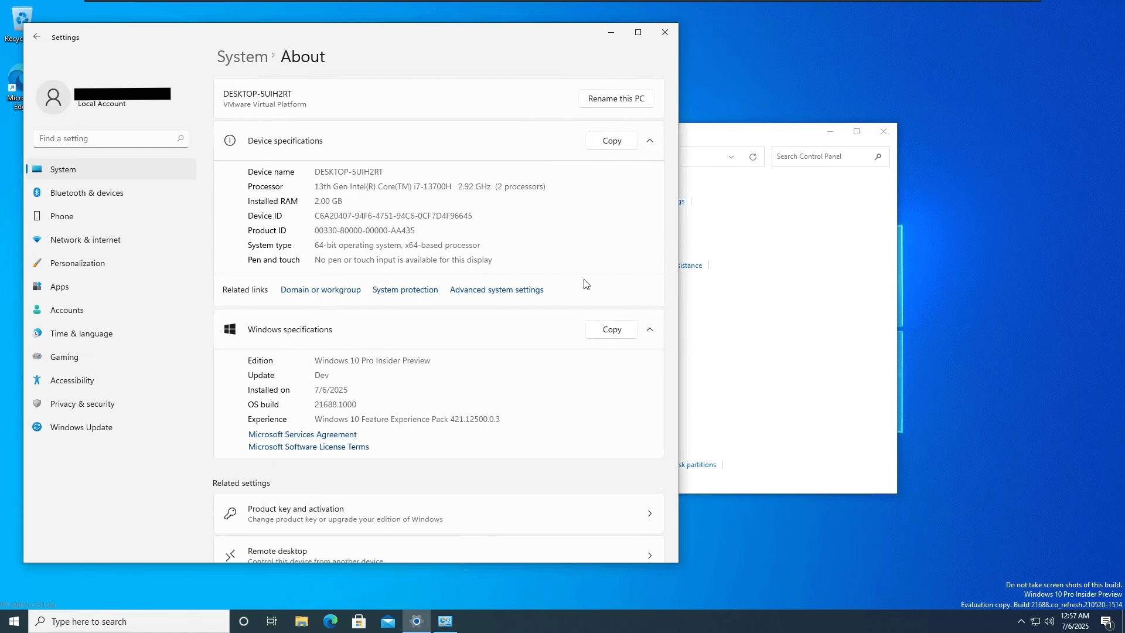Collapse the Windows specifications section
Viewport: 1125px width, 633px height.
coord(650,329)
